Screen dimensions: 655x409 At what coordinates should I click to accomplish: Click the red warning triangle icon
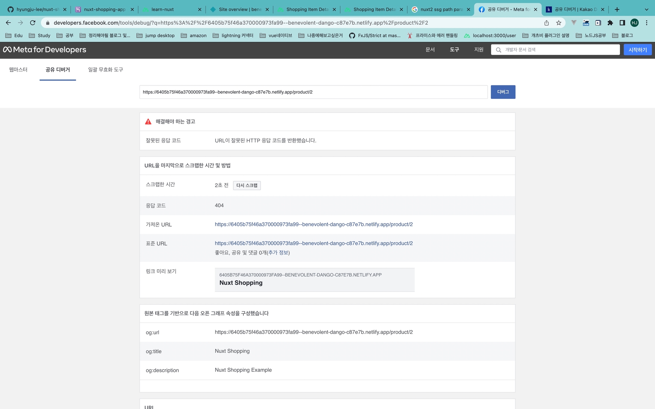coord(148,121)
